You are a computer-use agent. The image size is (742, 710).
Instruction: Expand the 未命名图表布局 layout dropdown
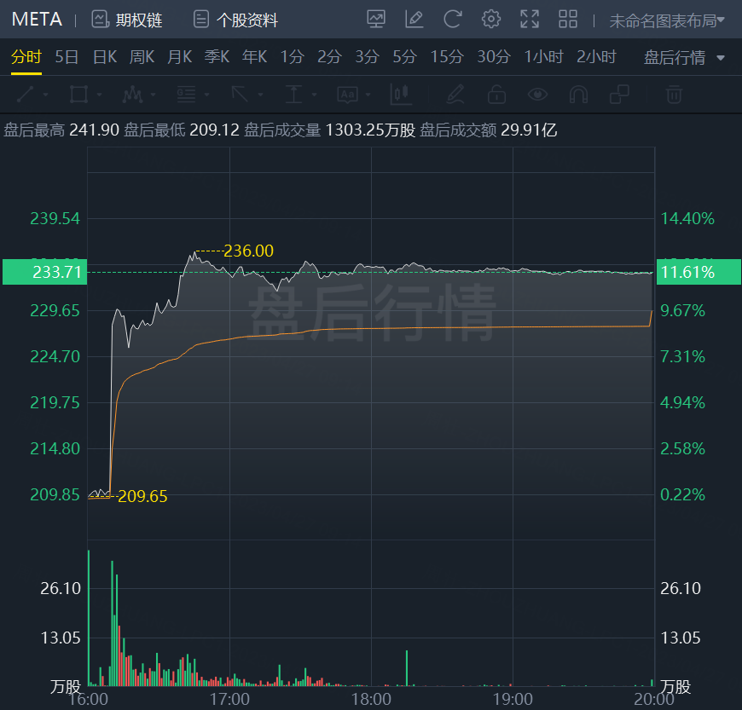point(667,20)
